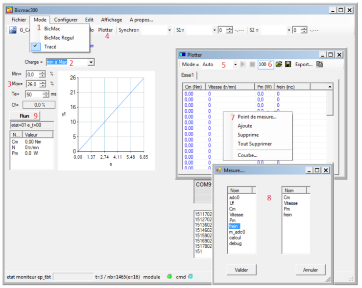Start acquisition with Plotter play button
362x288 pixels.
point(242,64)
